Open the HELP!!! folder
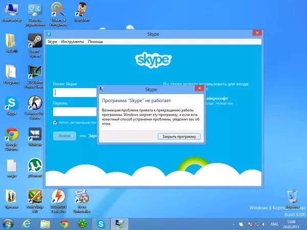The height and width of the screenshot is (230, 307). 11,43
